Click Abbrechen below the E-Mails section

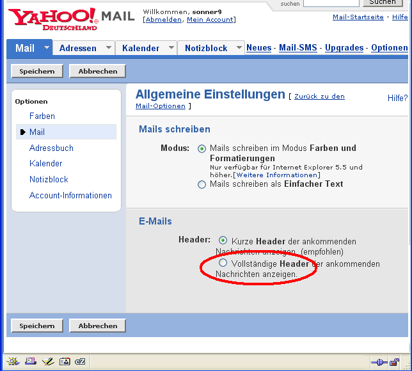97,326
